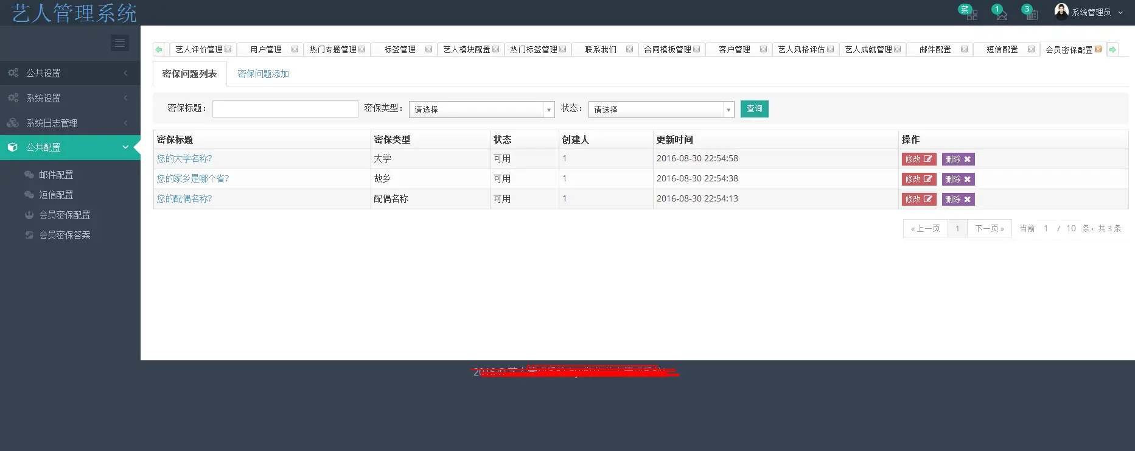Select the 密保问题添加 tab
This screenshot has height=451, width=1135.
263,74
